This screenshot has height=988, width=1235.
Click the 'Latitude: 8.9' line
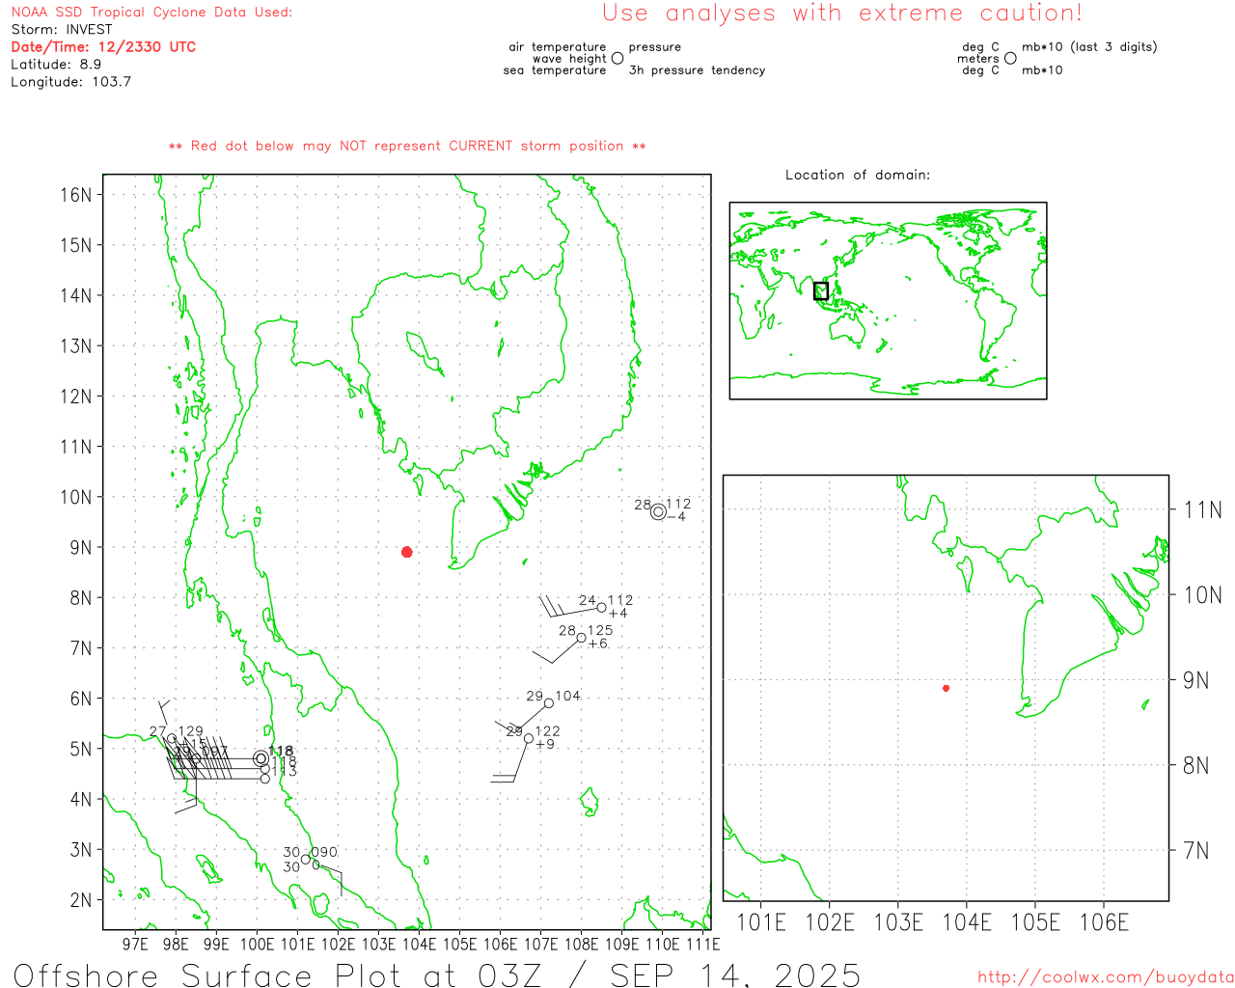pos(56,65)
